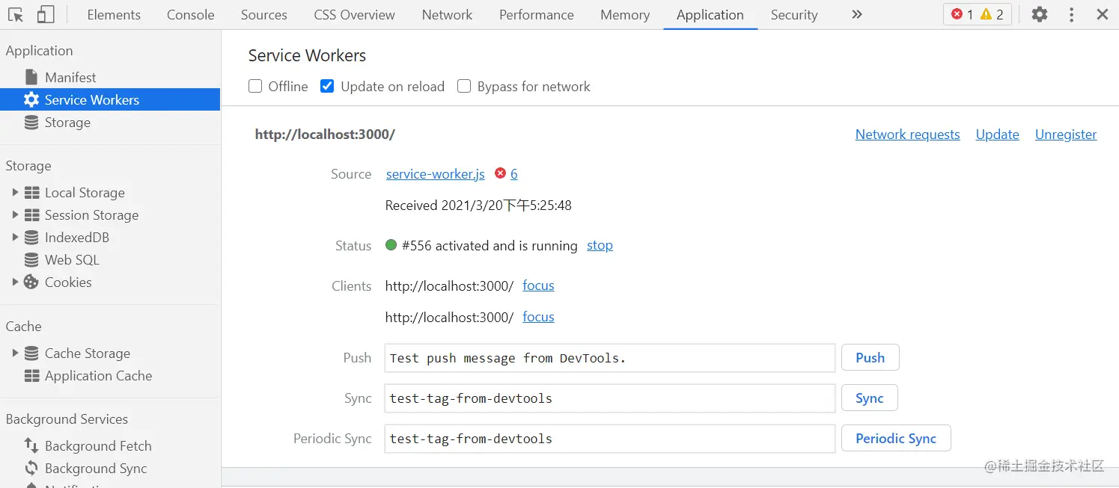Open DevTools settings gear icon
Image resolution: width=1119 pixels, height=488 pixels.
tap(1039, 14)
